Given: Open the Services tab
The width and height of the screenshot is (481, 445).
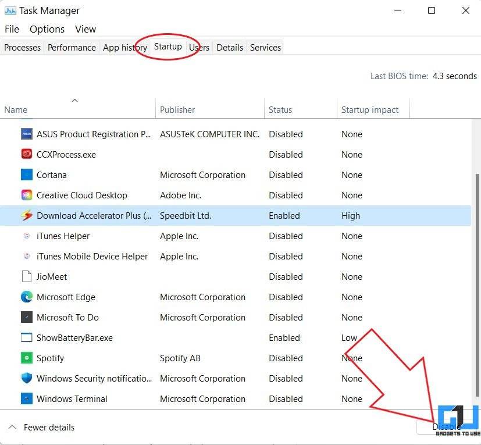Looking at the screenshot, I should [265, 48].
